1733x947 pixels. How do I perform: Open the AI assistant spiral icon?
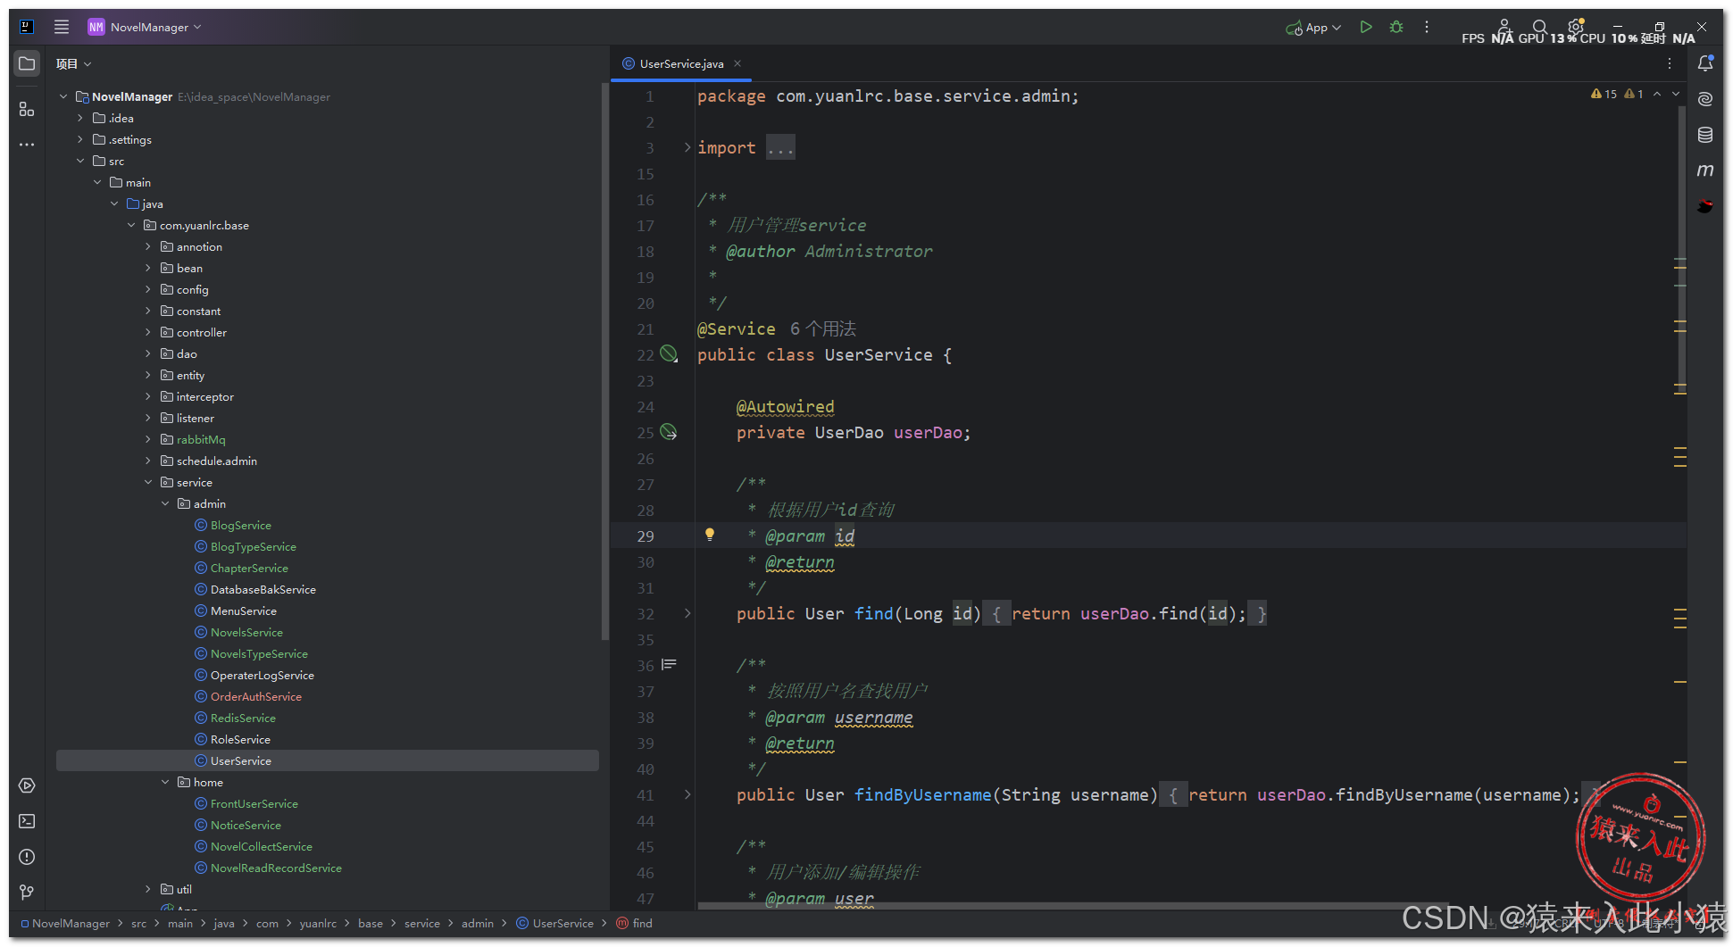pyautogui.click(x=1705, y=99)
